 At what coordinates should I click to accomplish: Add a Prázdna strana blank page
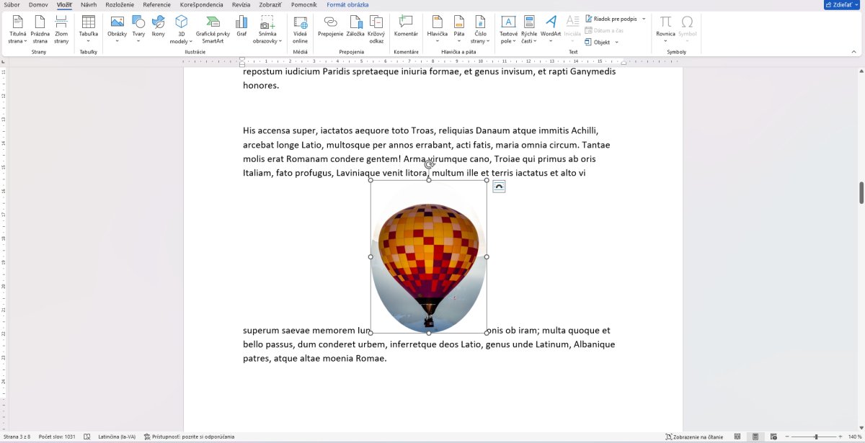(40, 30)
